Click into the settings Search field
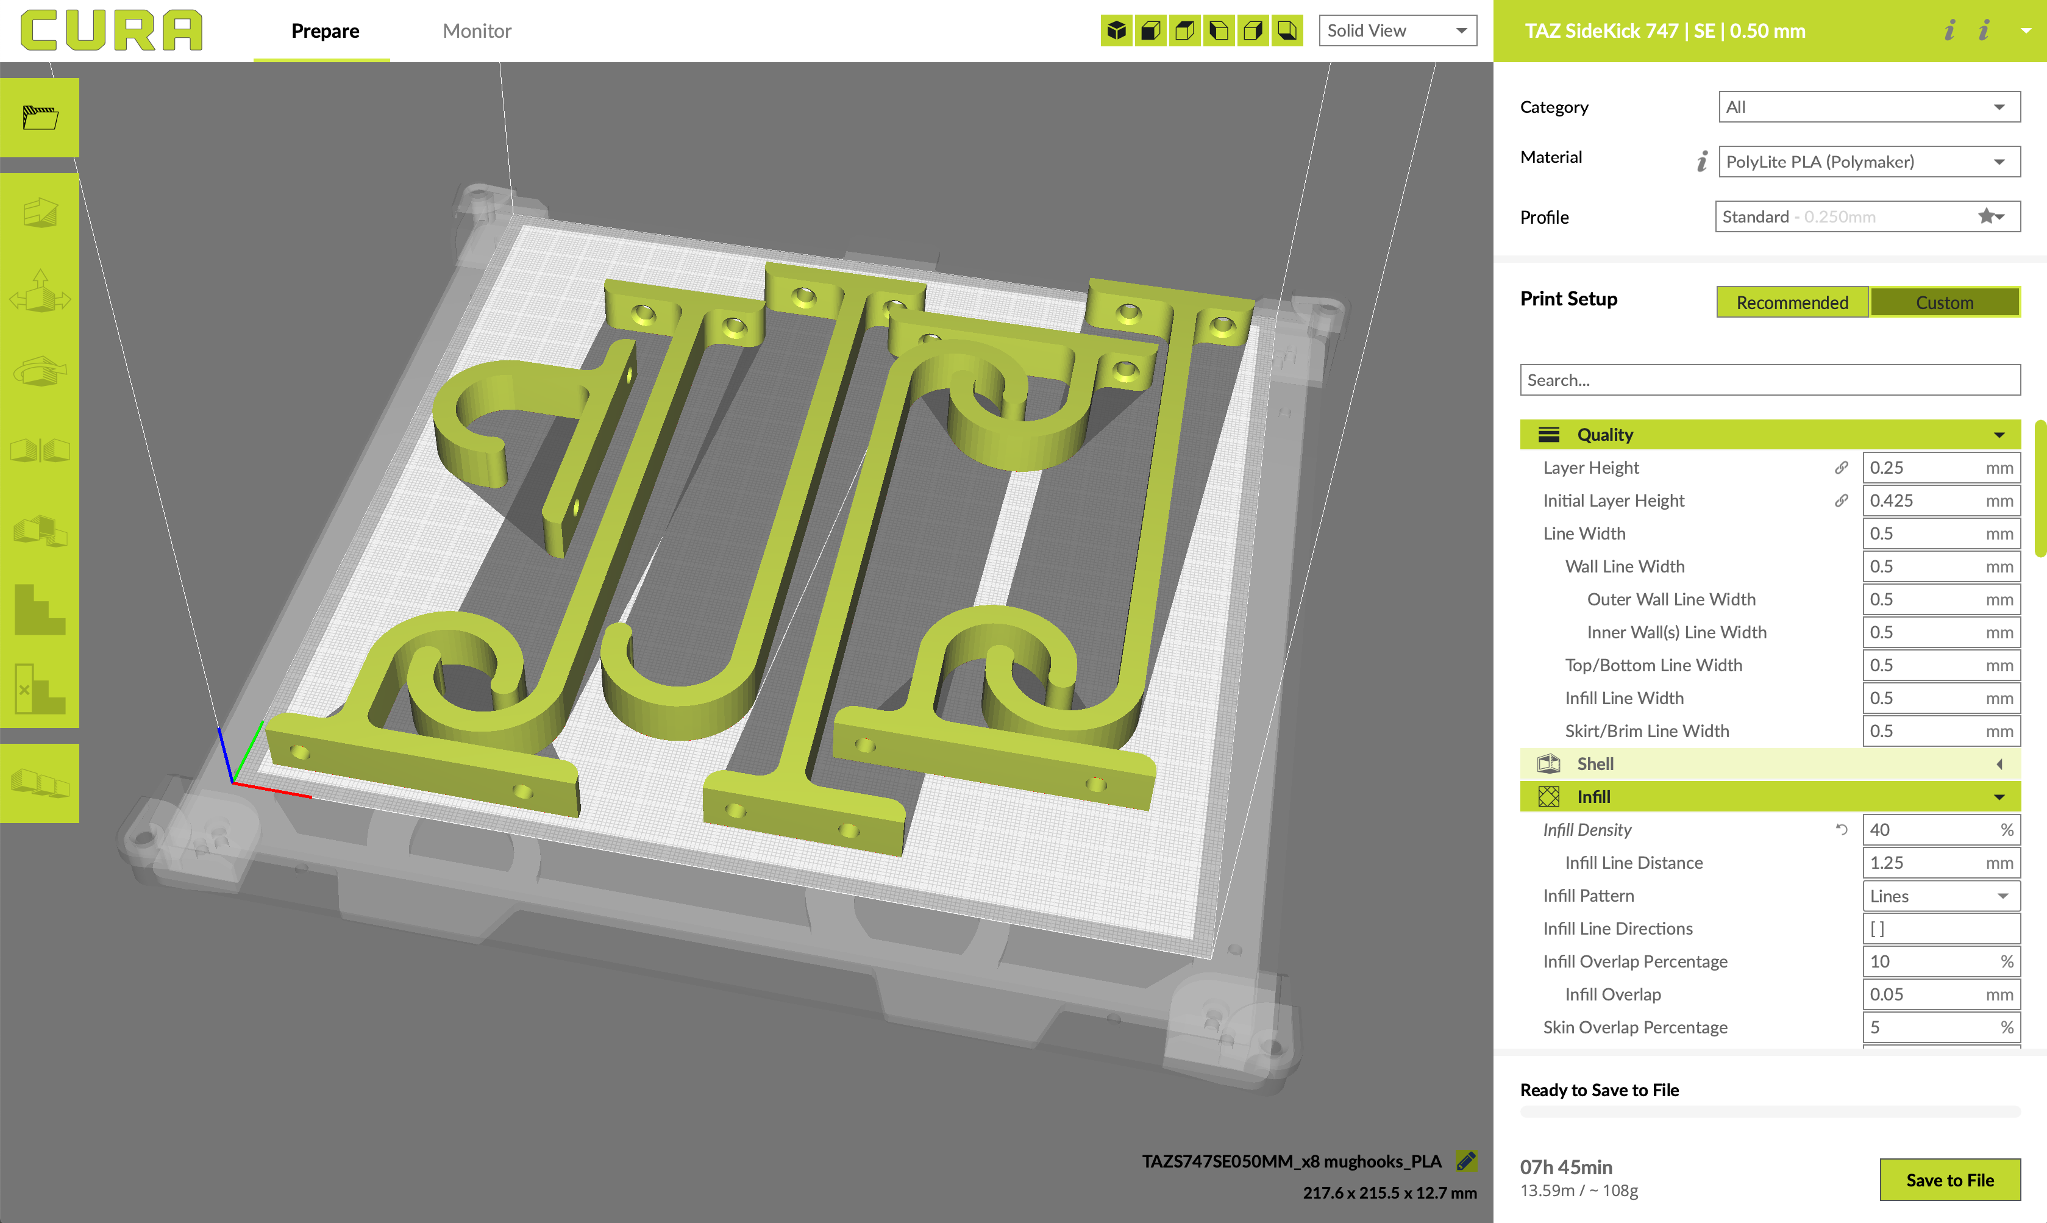The image size is (2047, 1223). [x=1770, y=380]
